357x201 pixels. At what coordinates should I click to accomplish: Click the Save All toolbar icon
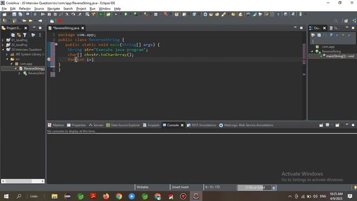coord(20,14)
